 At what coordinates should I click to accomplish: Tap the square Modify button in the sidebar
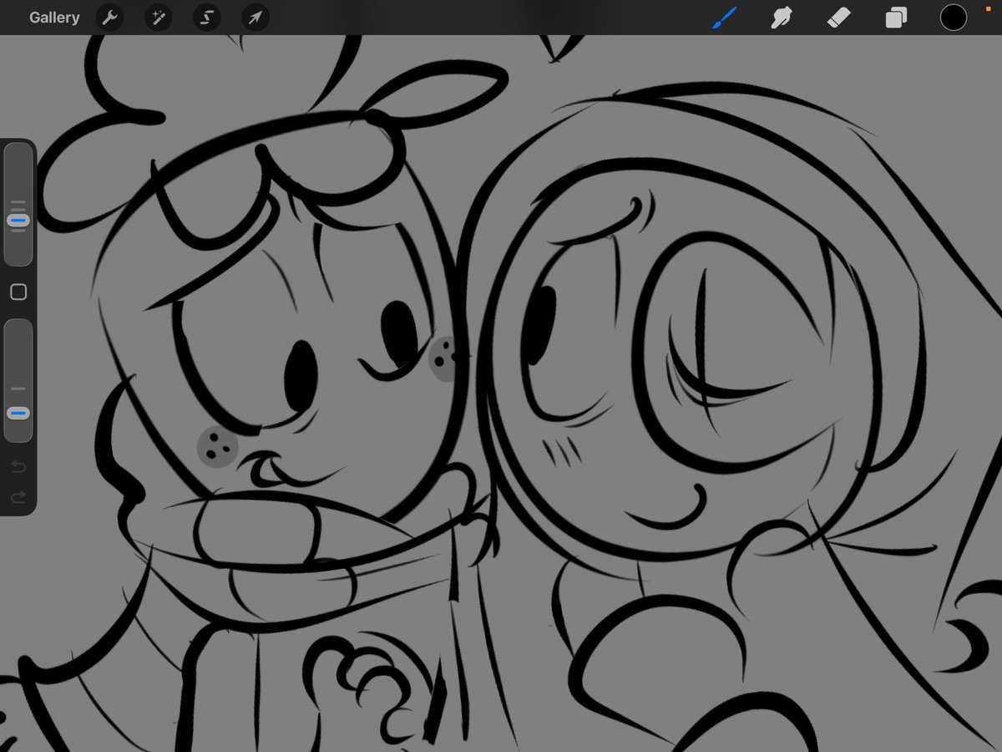point(18,292)
